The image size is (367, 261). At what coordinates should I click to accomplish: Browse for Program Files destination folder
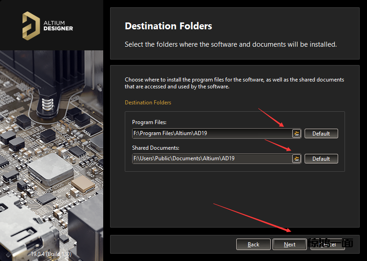(296, 133)
